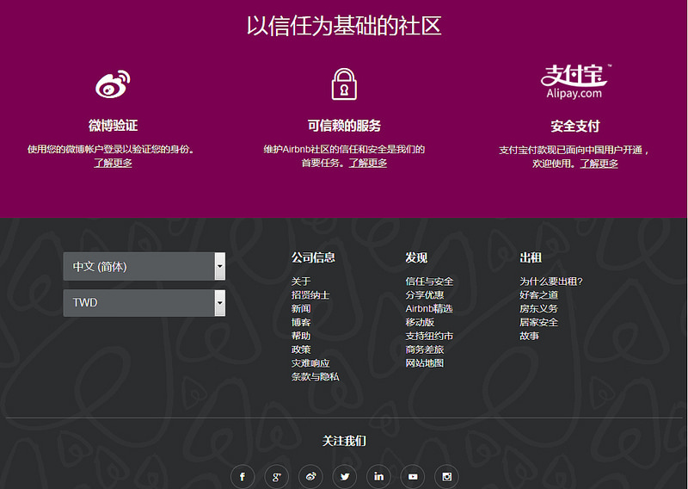Open the Instagram social icon
688x489 pixels.
pos(446,477)
